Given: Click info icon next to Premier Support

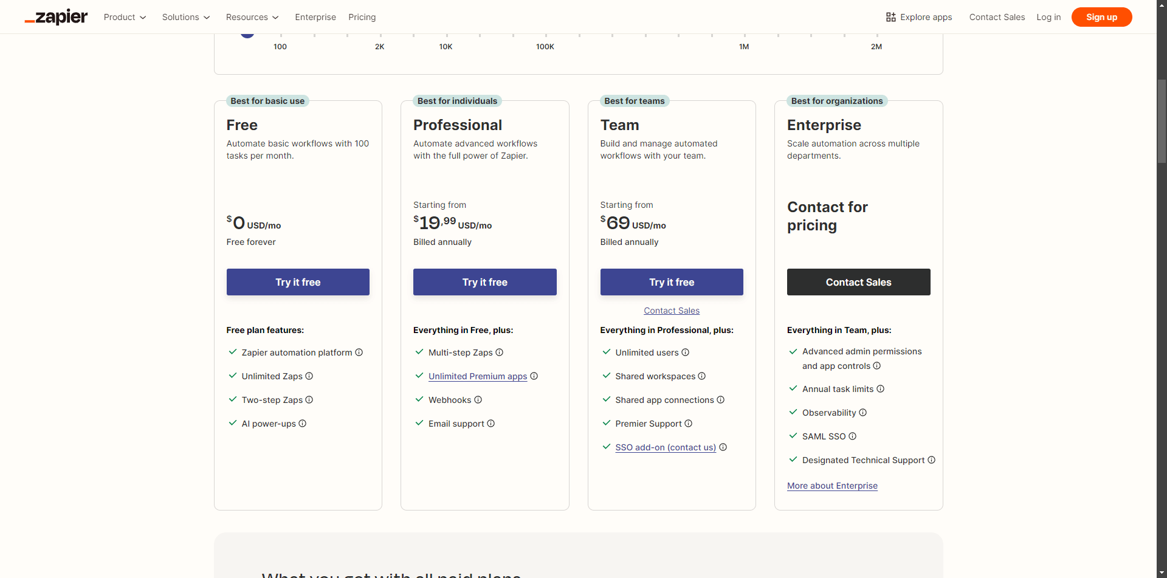Looking at the screenshot, I should tap(689, 424).
